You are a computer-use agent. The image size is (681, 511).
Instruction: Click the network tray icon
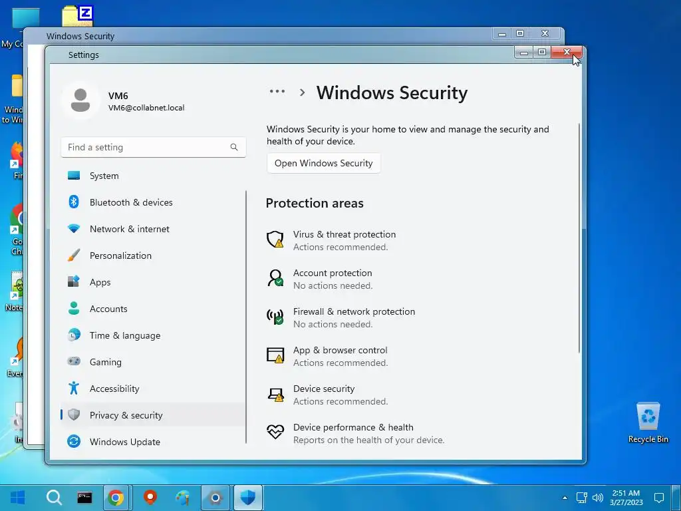581,498
